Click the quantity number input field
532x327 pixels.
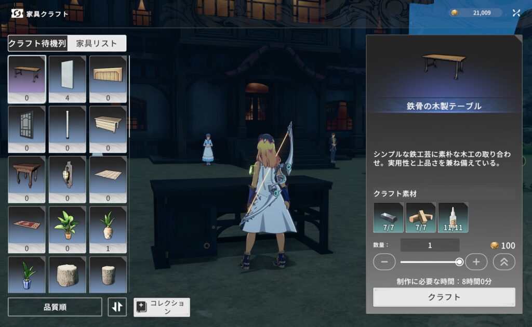pos(430,245)
